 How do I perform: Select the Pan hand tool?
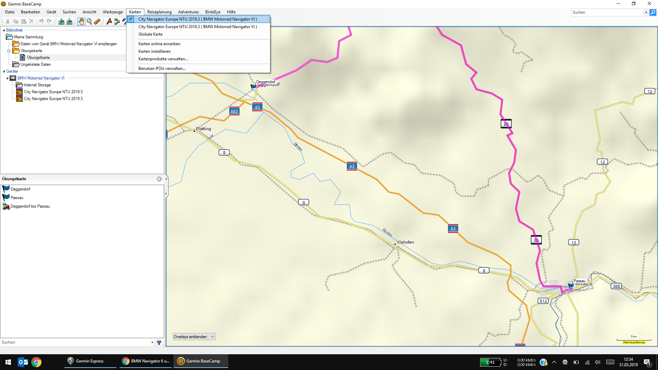(x=81, y=21)
